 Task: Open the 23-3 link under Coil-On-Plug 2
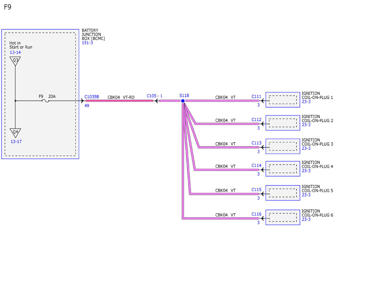[306, 125]
